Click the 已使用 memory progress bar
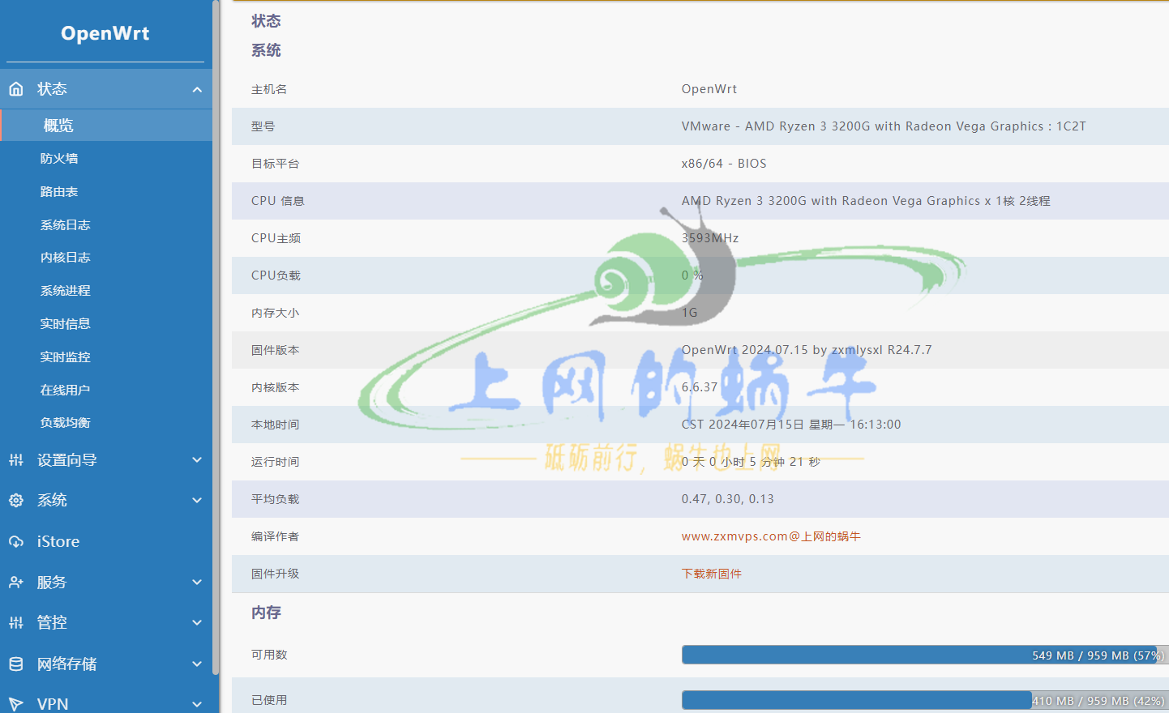Image resolution: width=1169 pixels, height=713 pixels. 925,700
